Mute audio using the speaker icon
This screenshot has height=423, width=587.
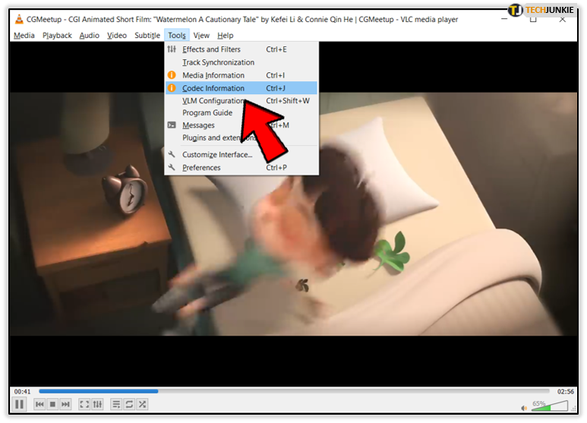click(x=524, y=408)
